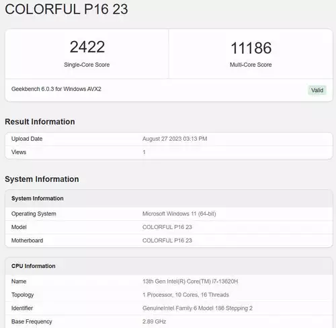Click the 2422 single-core score value
Screen dimensions: 336x328
[x=87, y=47]
